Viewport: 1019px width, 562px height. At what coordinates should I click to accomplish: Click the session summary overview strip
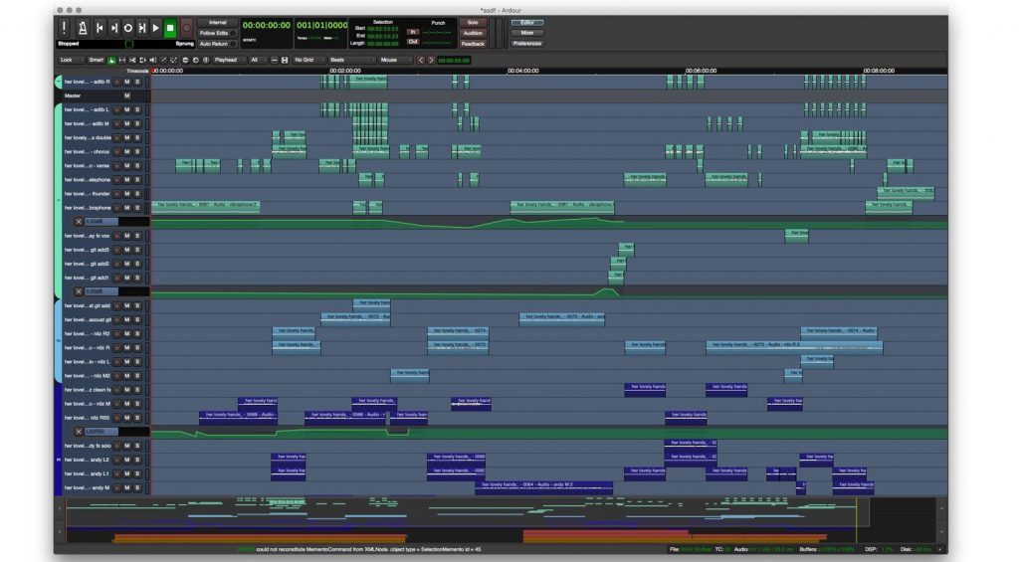coord(501,519)
